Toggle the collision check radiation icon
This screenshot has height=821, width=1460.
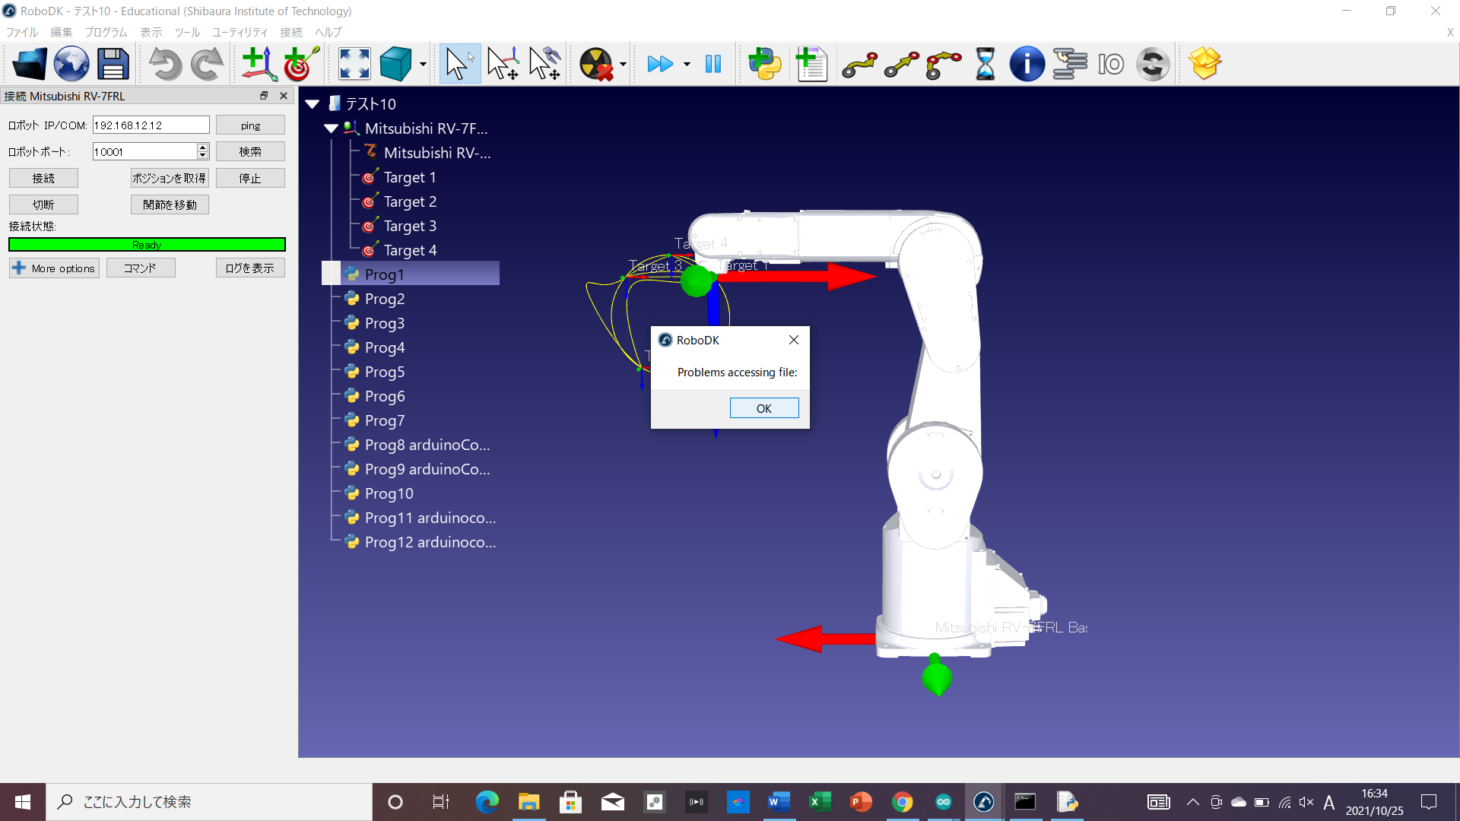tap(595, 64)
